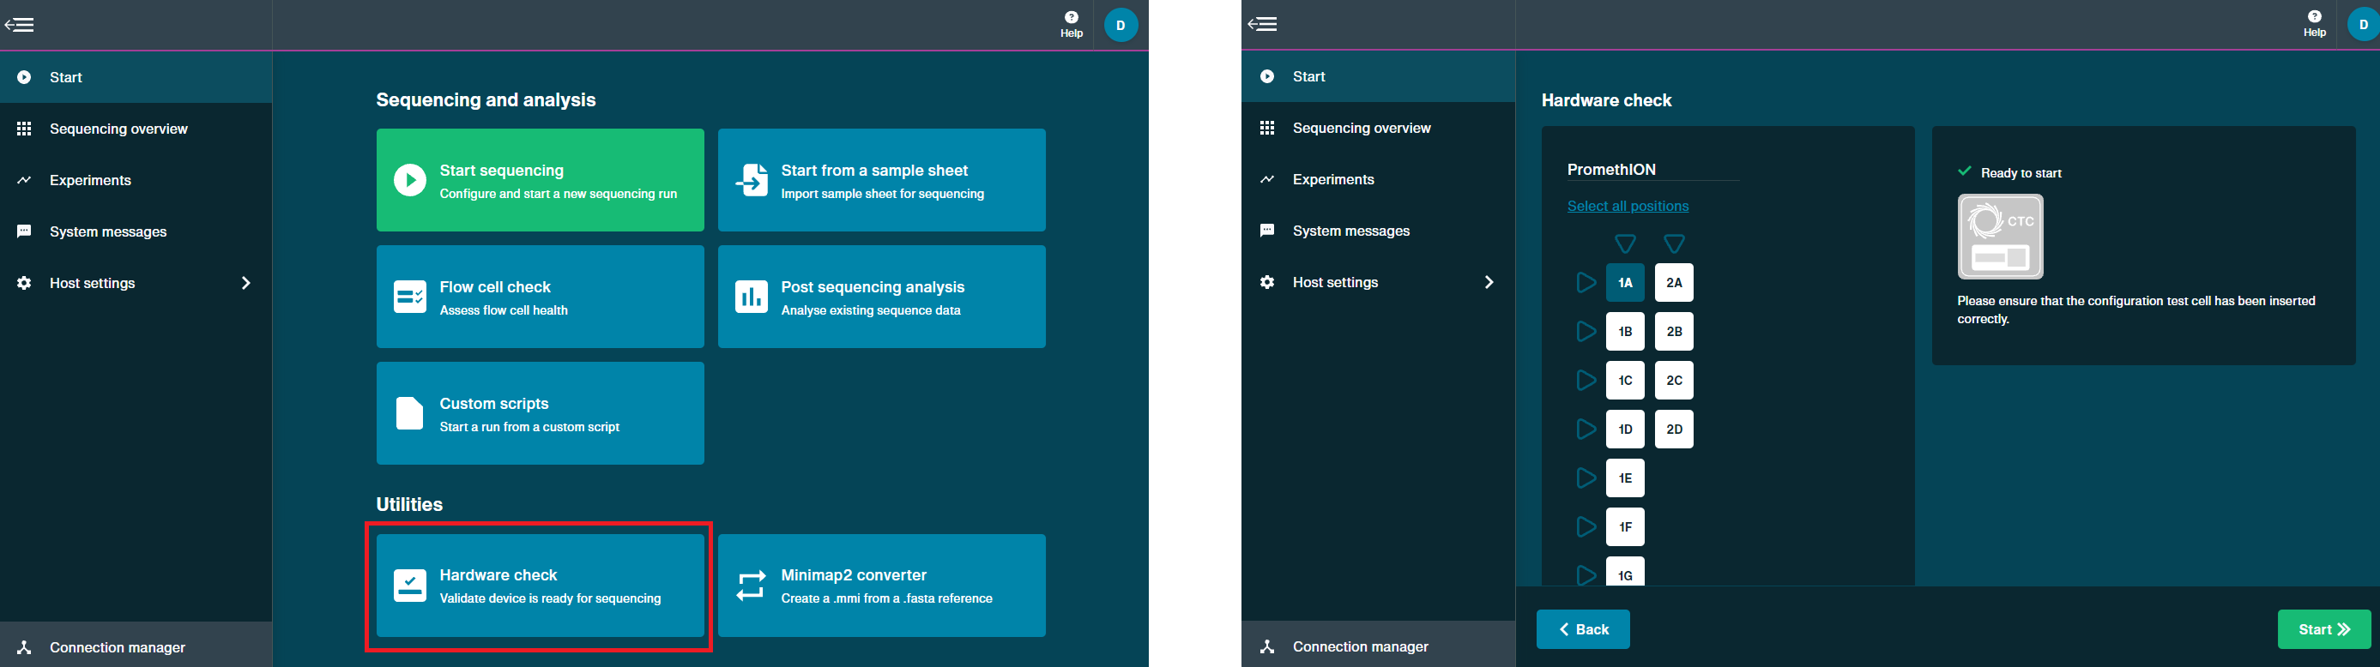
Task: Open System messages in left window sidebar
Action: tap(136, 231)
